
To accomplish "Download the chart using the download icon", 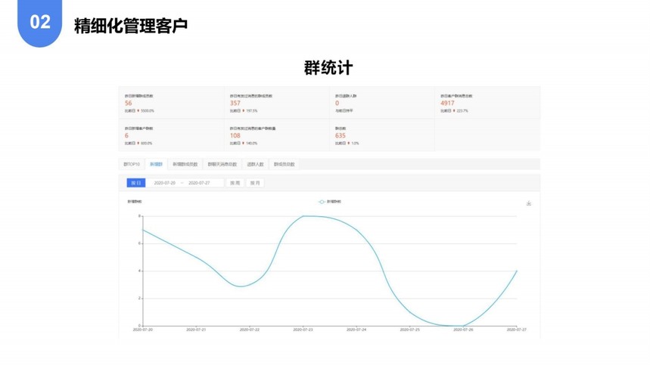I will click(528, 203).
